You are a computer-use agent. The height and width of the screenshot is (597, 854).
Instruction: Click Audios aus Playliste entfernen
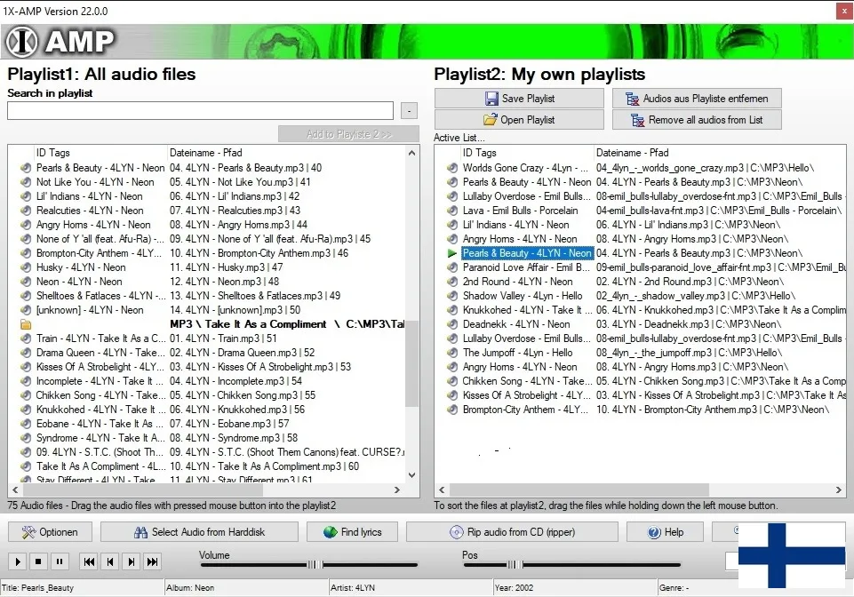(x=696, y=99)
